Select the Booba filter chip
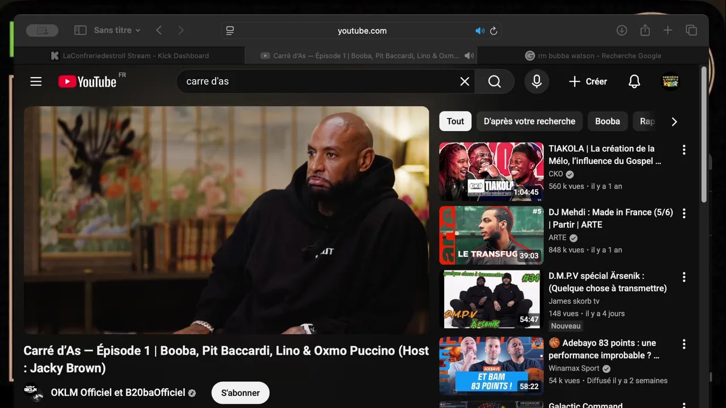Image resolution: width=726 pixels, height=408 pixels. pyautogui.click(x=607, y=121)
